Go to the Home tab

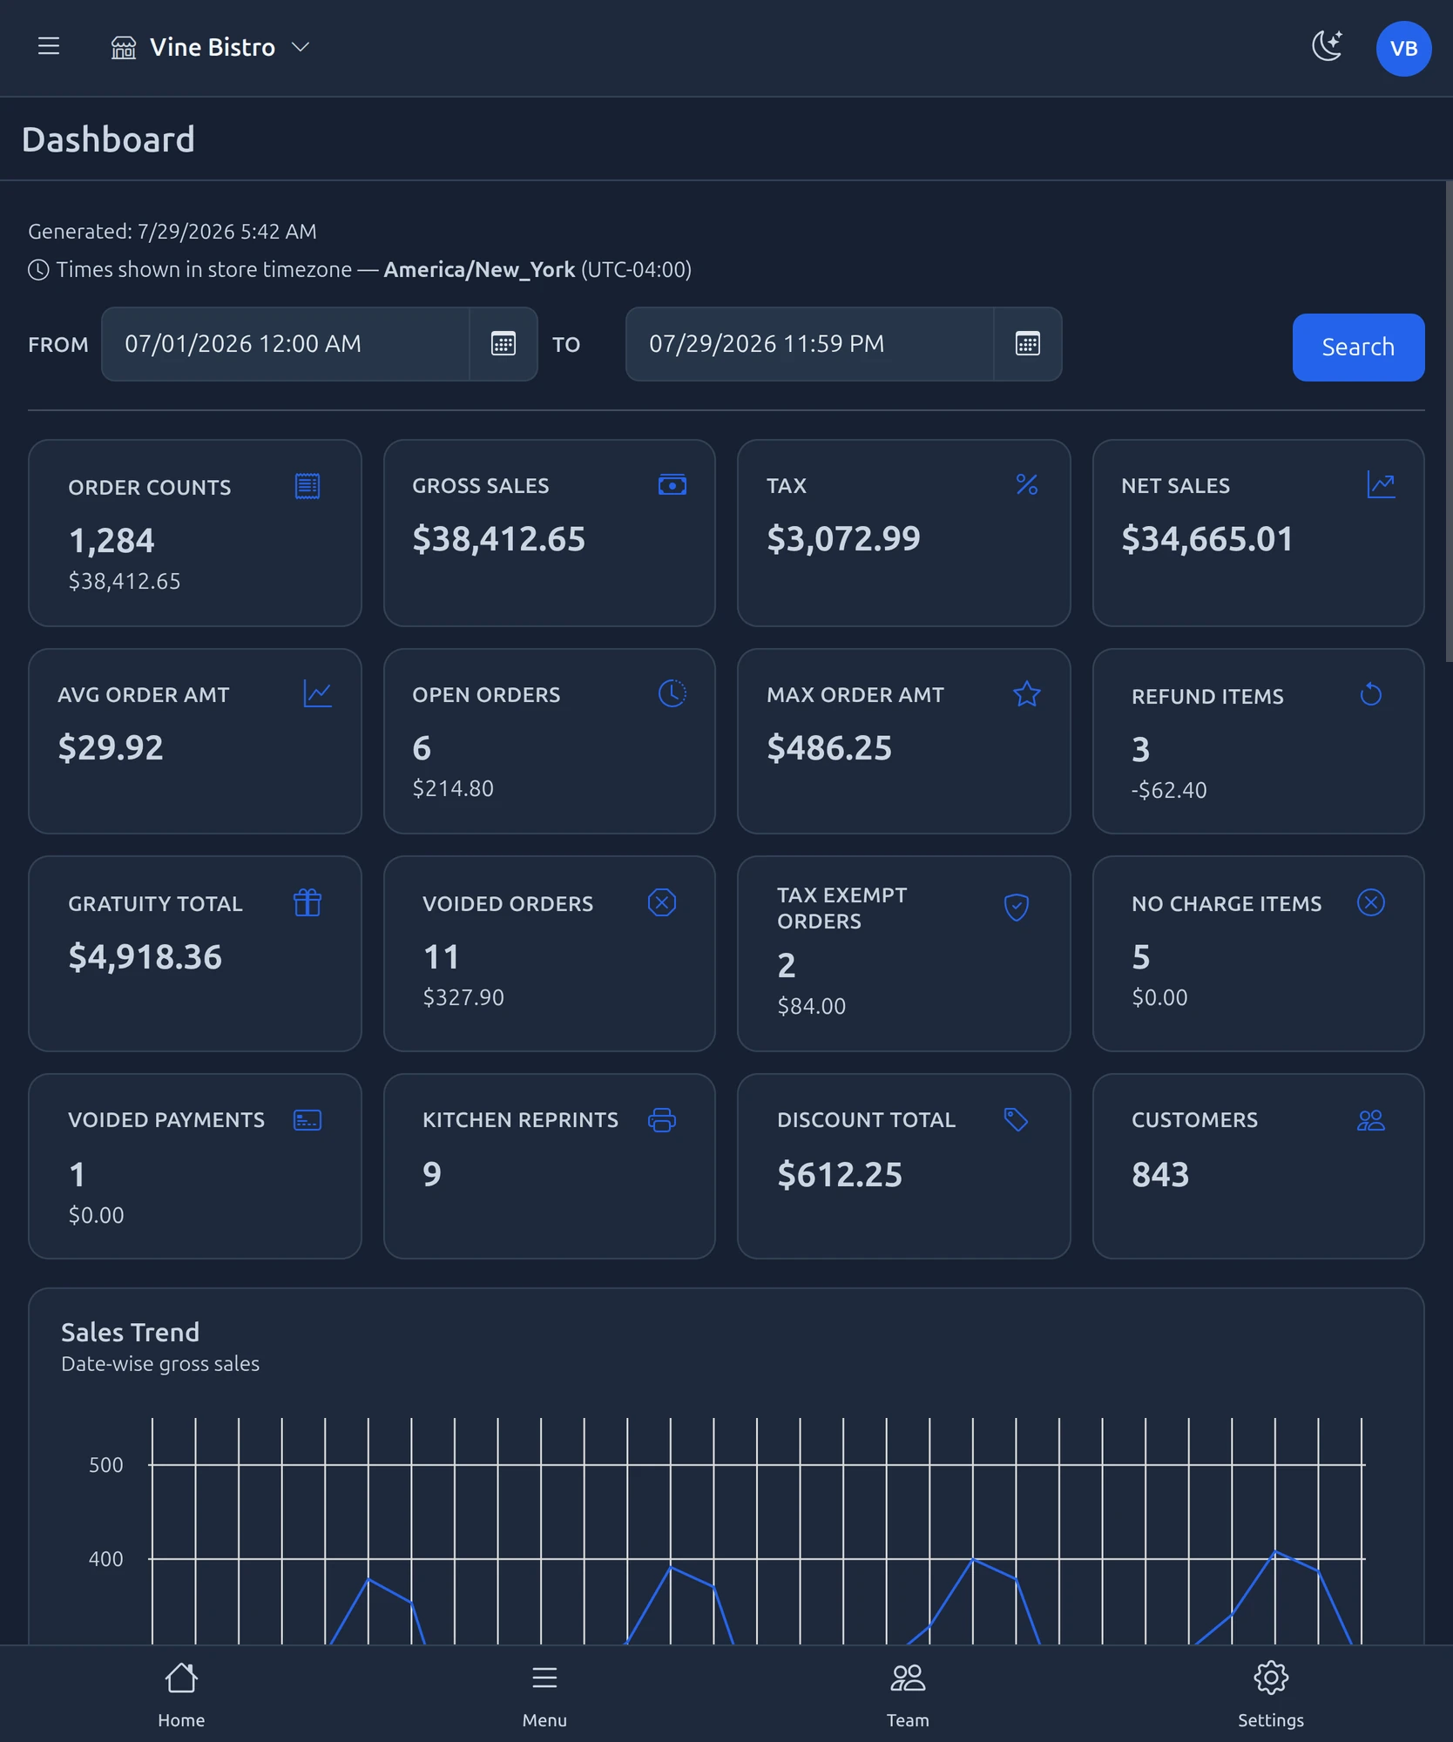[x=181, y=1694]
